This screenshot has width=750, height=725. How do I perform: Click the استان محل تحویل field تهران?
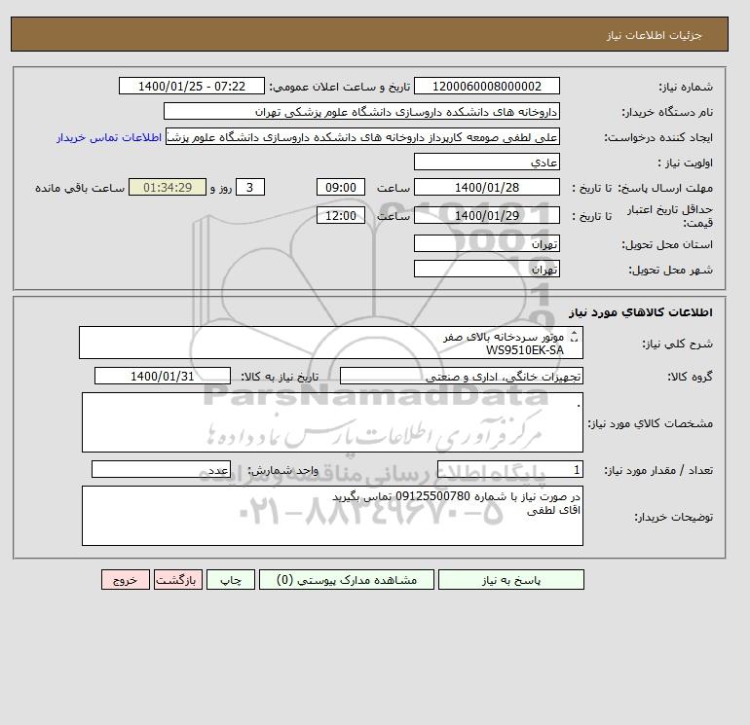pyautogui.click(x=486, y=243)
